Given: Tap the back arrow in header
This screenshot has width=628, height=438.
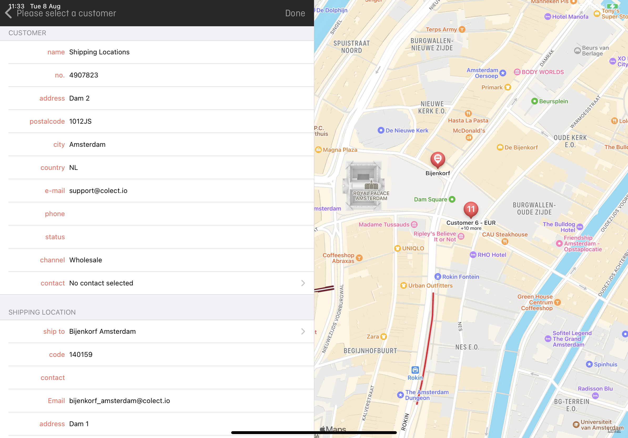Looking at the screenshot, I should 9,13.
